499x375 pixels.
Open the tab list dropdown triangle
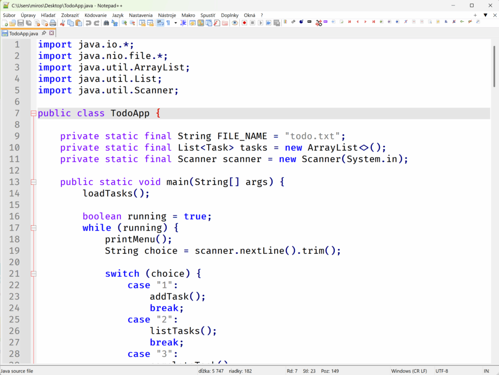point(485,15)
